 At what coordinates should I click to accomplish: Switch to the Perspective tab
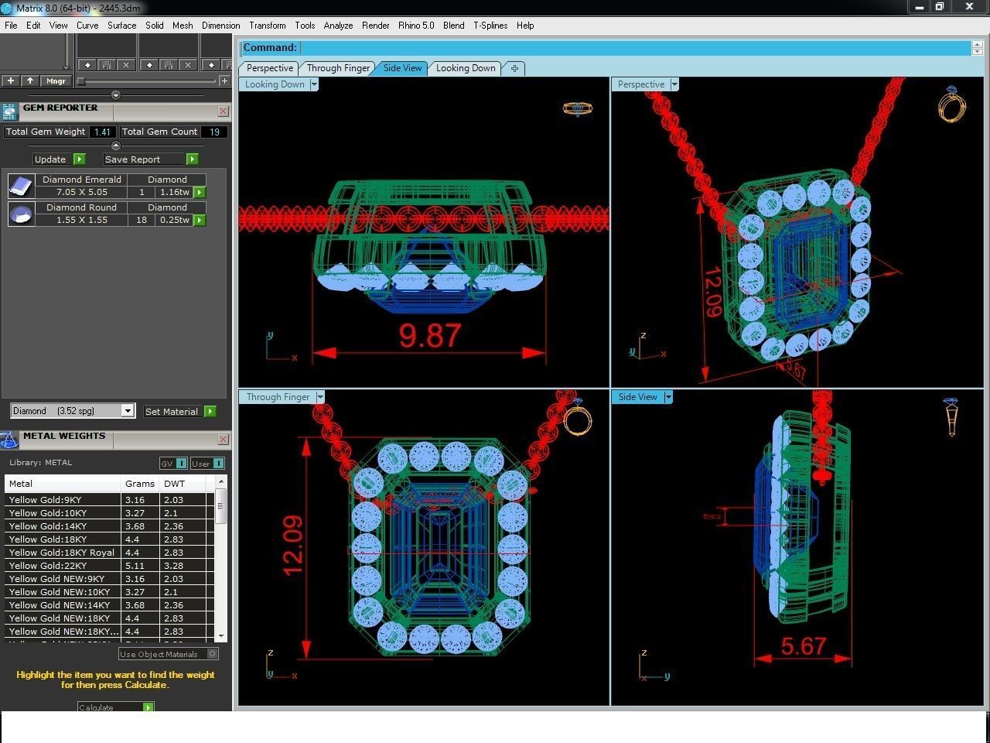tap(269, 68)
